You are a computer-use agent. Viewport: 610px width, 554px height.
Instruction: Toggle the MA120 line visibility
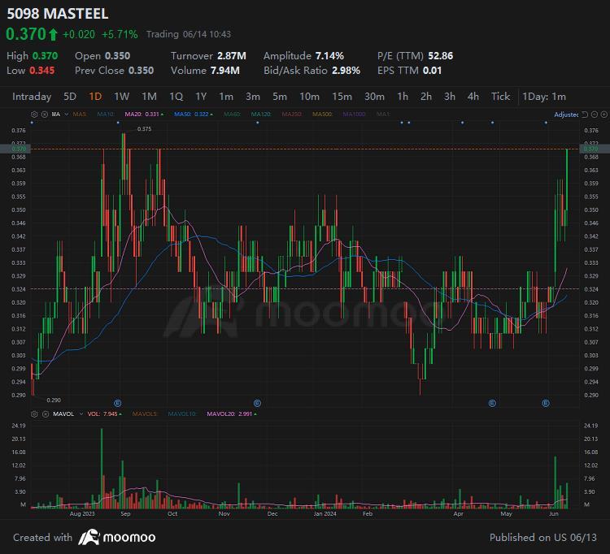point(261,115)
